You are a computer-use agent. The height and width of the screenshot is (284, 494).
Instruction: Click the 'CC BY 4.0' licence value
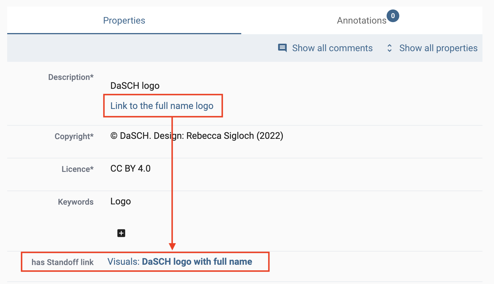click(x=130, y=168)
